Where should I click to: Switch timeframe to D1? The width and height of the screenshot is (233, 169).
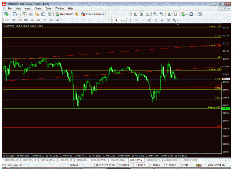click(x=45, y=20)
